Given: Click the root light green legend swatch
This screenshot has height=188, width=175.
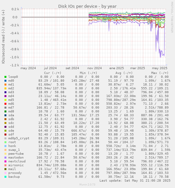Looking at the screenshot, I should (5, 142).
